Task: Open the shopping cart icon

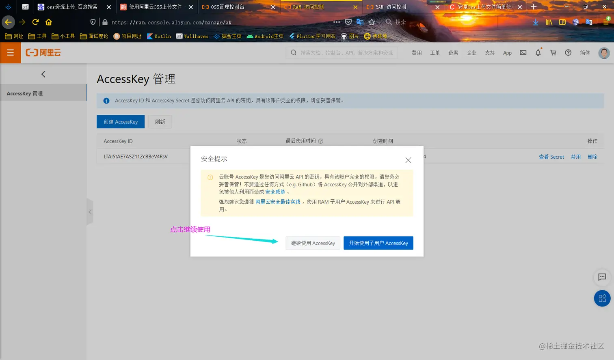Action: [x=553, y=52]
